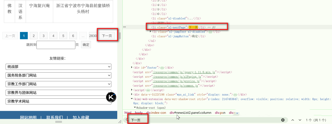Click the 下一页 pagination button
The height and width of the screenshot is (124, 332).
click(107, 36)
